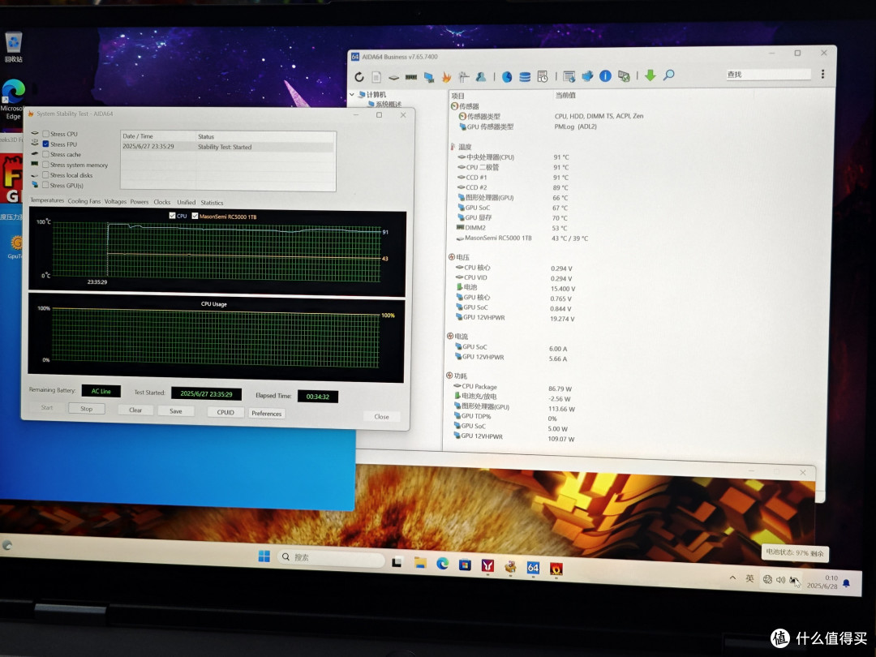Click the green download arrow icon in AIDA64
The image size is (876, 657).
651,75
